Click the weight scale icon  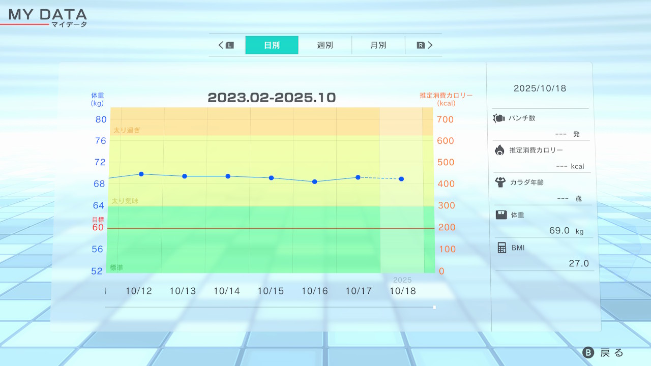pyautogui.click(x=501, y=215)
